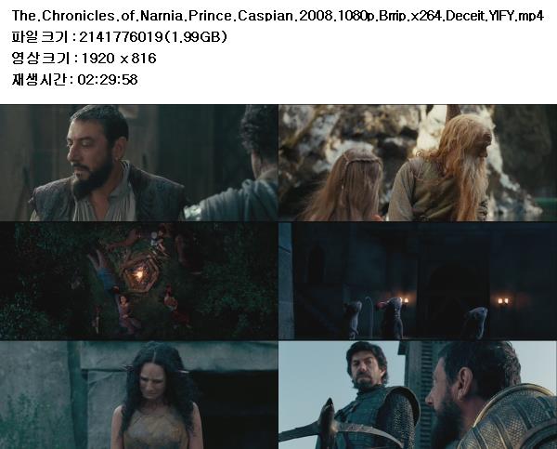Select the file size line showing 1.99GB

point(119,37)
